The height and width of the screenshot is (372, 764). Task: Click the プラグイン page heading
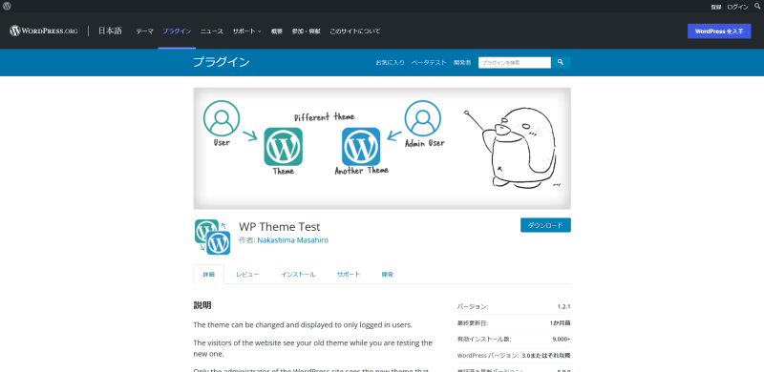coord(222,62)
